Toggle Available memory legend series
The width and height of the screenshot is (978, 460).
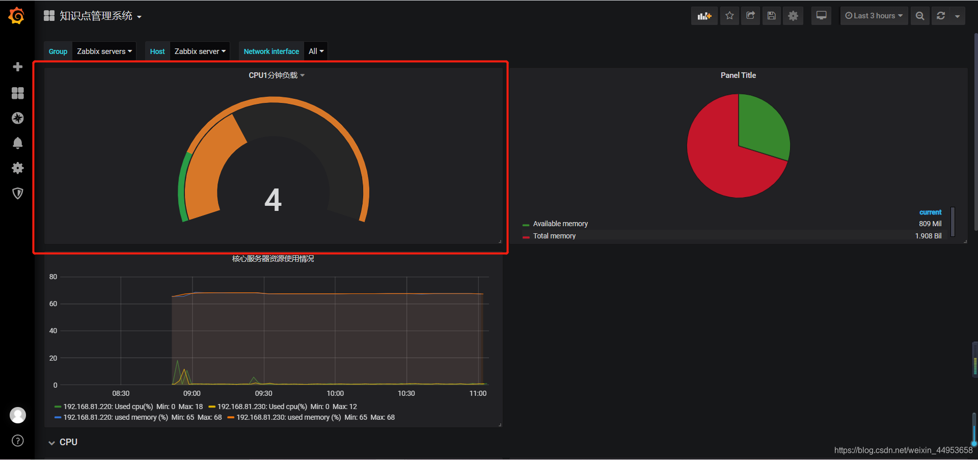pyautogui.click(x=560, y=224)
